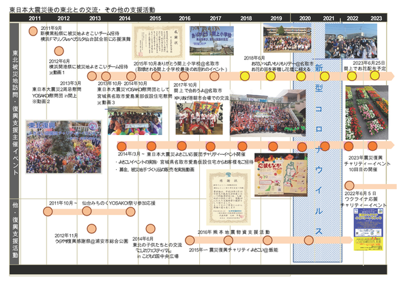Viewport: 397px width, 281px height.
Task: Select the 2017 year header
Action: click(216, 18)
